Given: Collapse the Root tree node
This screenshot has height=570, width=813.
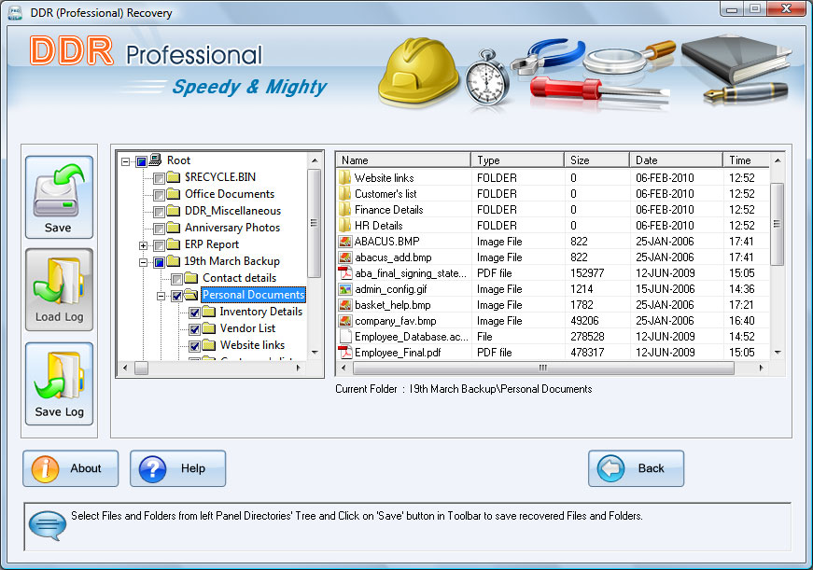Looking at the screenshot, I should [126, 160].
